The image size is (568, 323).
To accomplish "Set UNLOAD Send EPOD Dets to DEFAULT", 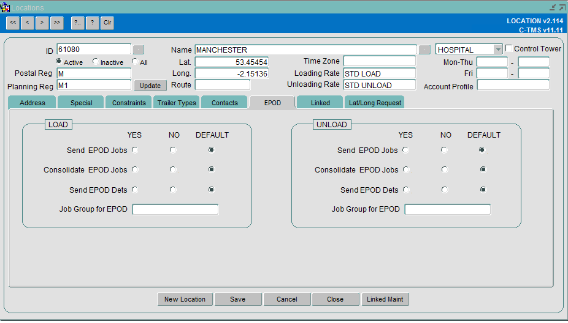I will pos(483,190).
